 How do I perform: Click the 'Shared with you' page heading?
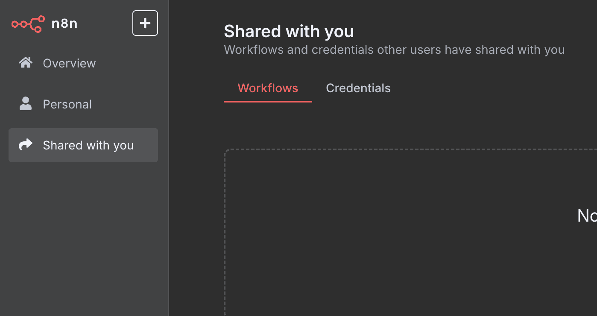pos(289,31)
